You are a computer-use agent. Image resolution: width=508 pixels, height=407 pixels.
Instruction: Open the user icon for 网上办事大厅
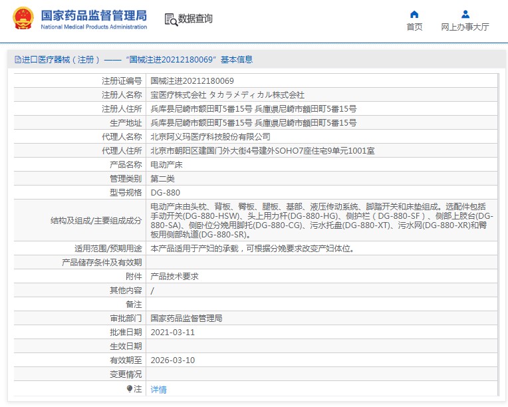(x=465, y=14)
